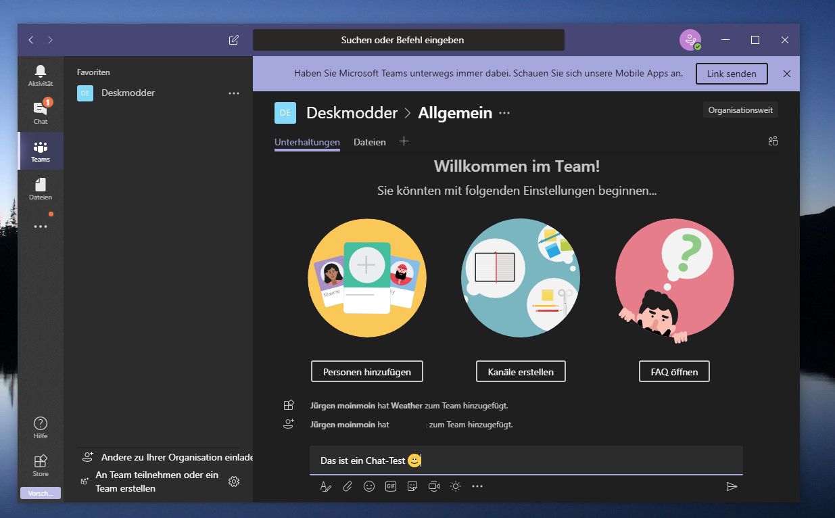
Task: Click the create channels illustration
Action: 521,278
